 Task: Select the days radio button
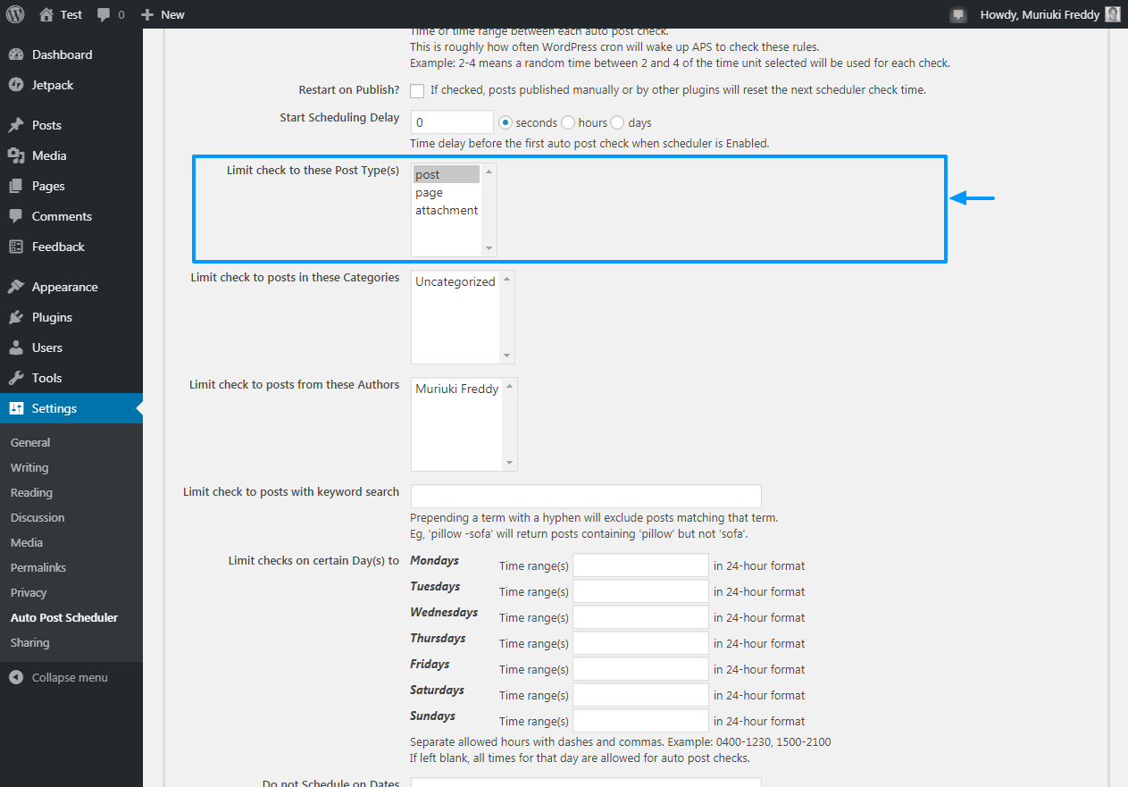(x=617, y=122)
